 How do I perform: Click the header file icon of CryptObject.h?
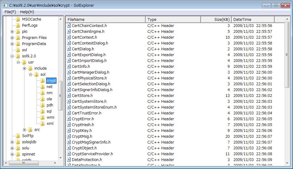[69, 148]
